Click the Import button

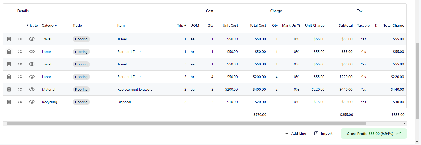tap(323, 133)
